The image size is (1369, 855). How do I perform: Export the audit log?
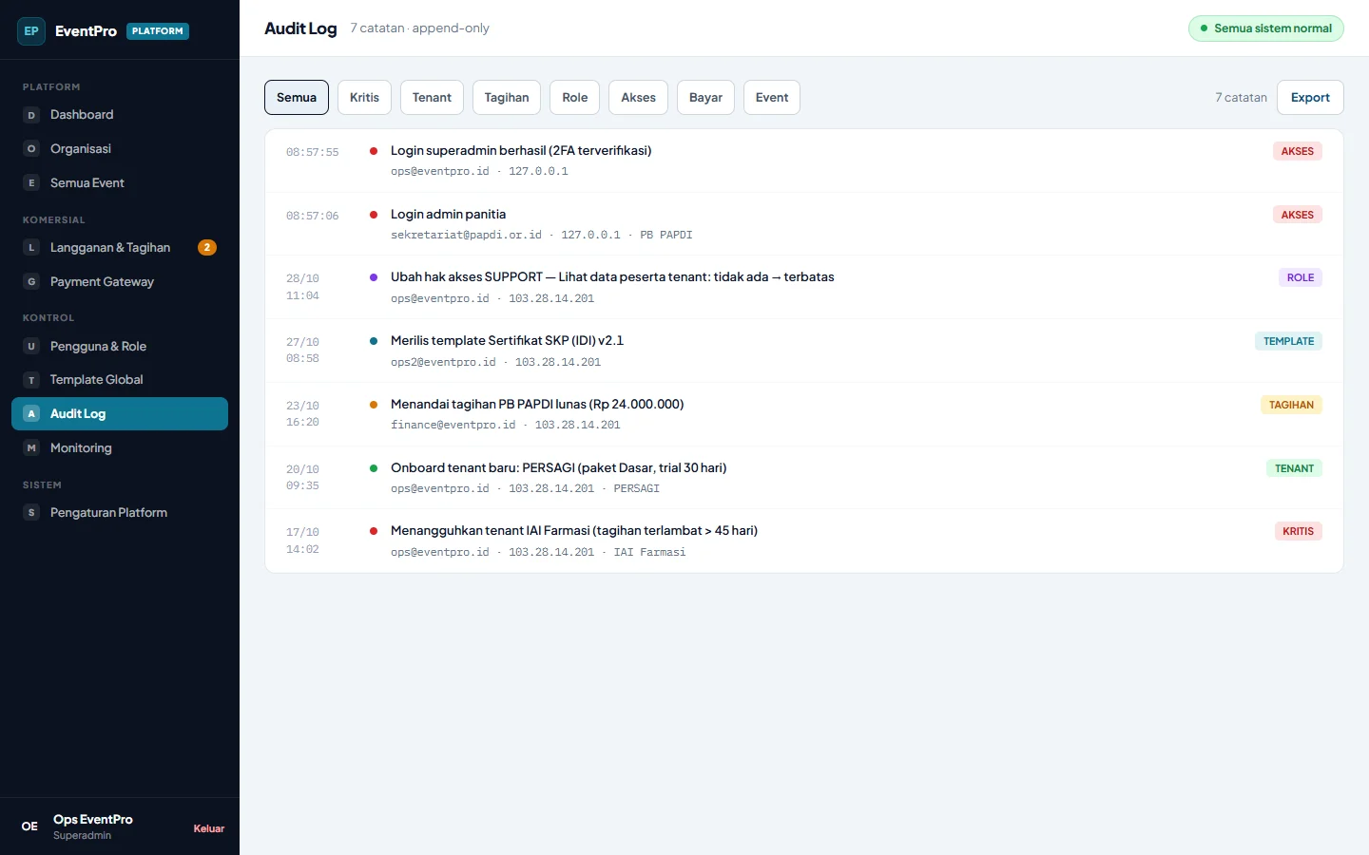[x=1310, y=97]
